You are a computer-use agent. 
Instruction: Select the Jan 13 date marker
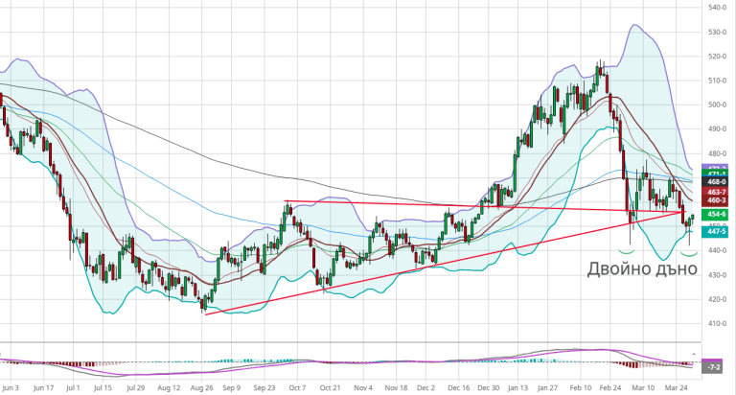[519, 388]
